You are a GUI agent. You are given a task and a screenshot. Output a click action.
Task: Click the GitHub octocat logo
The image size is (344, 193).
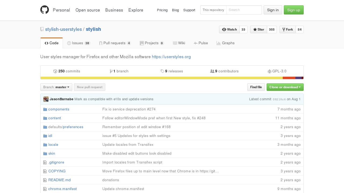pyautogui.click(x=45, y=10)
